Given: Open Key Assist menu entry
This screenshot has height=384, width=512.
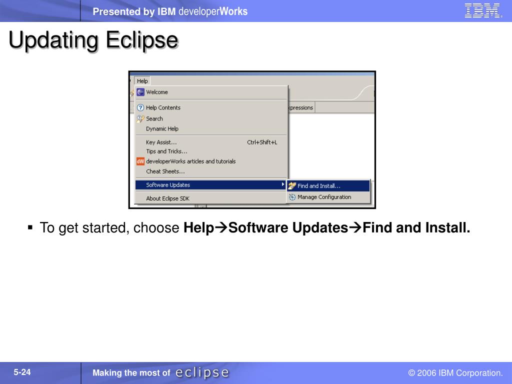Looking at the screenshot, I should point(211,142).
